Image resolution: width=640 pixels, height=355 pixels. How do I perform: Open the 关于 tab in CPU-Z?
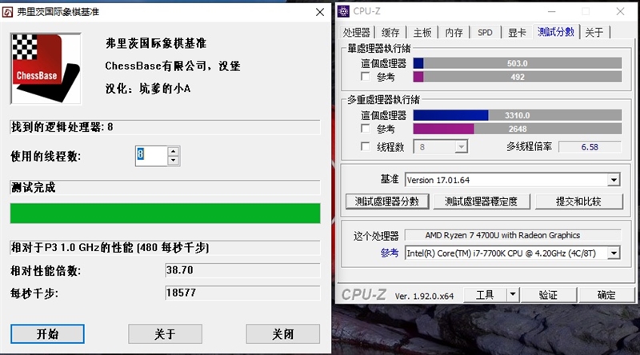[594, 33]
